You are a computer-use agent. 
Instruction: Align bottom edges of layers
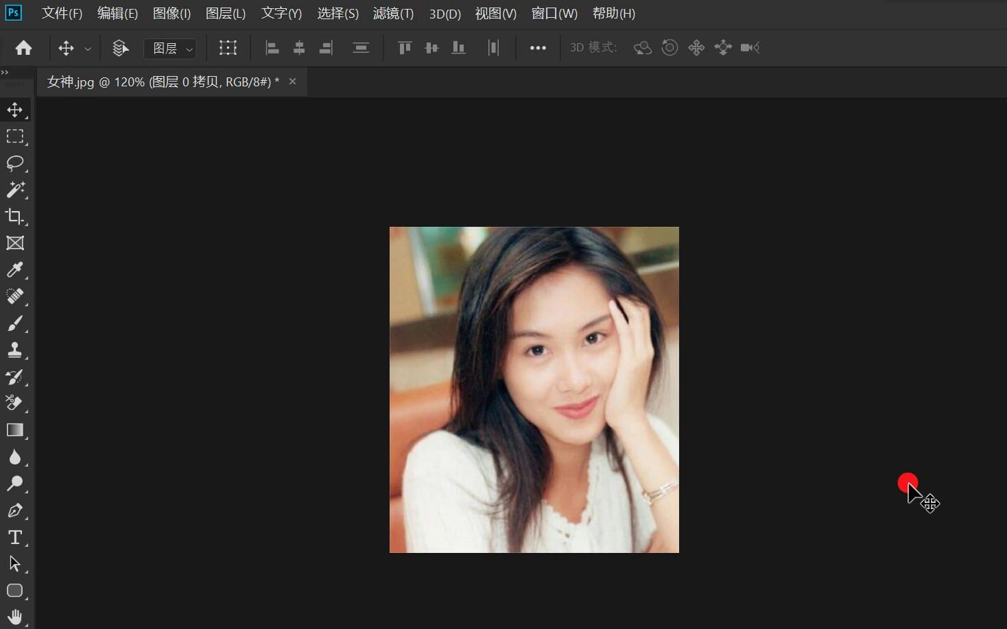[x=458, y=48]
